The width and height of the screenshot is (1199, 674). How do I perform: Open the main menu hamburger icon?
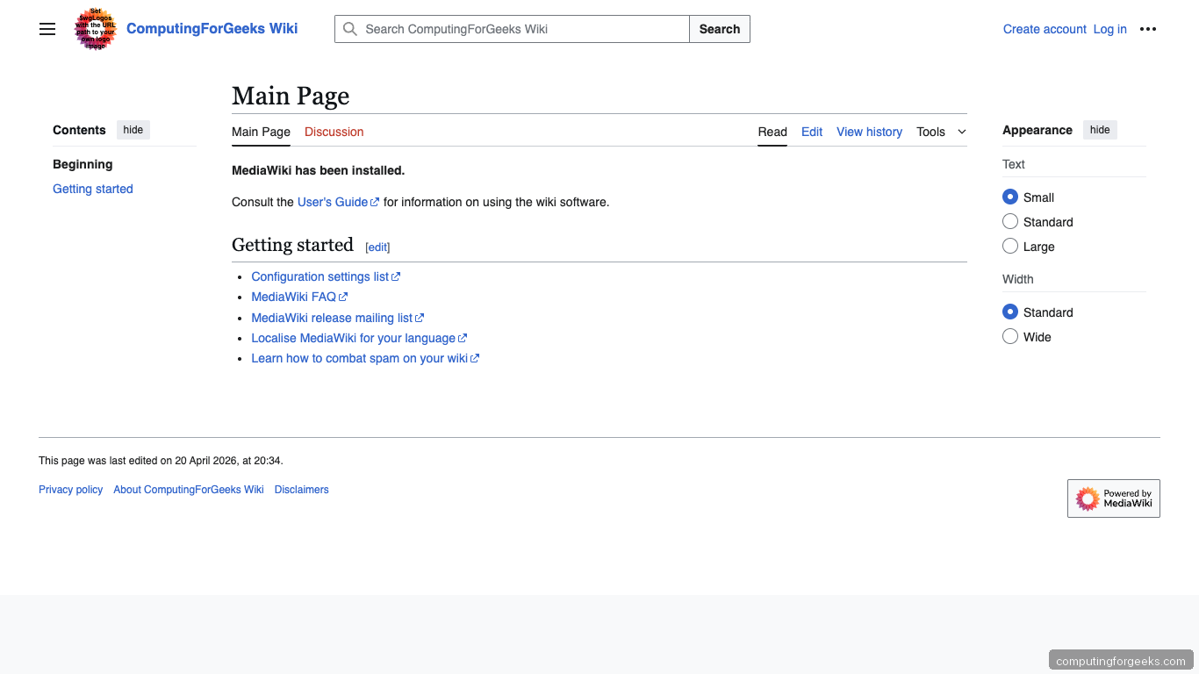(x=47, y=29)
